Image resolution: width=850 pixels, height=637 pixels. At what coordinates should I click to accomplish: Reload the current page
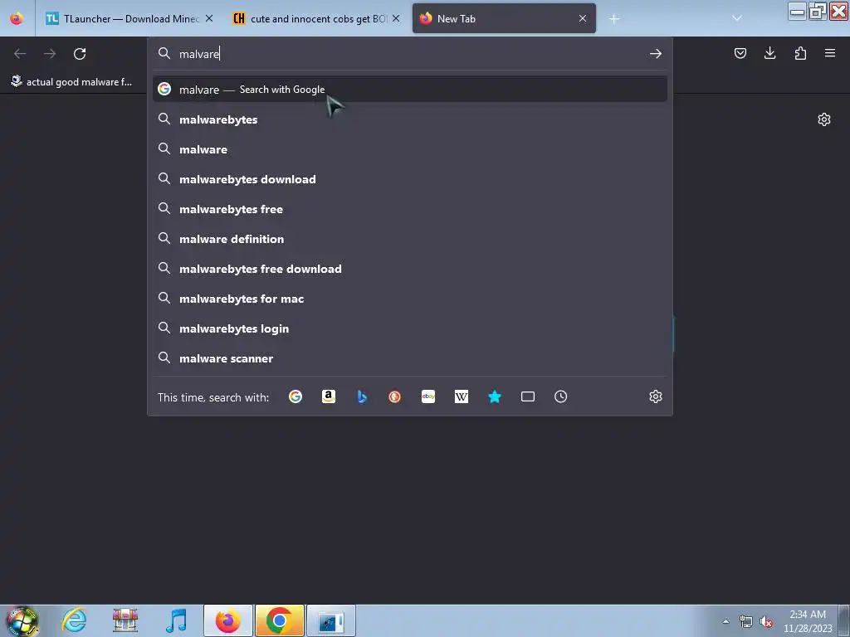80,54
